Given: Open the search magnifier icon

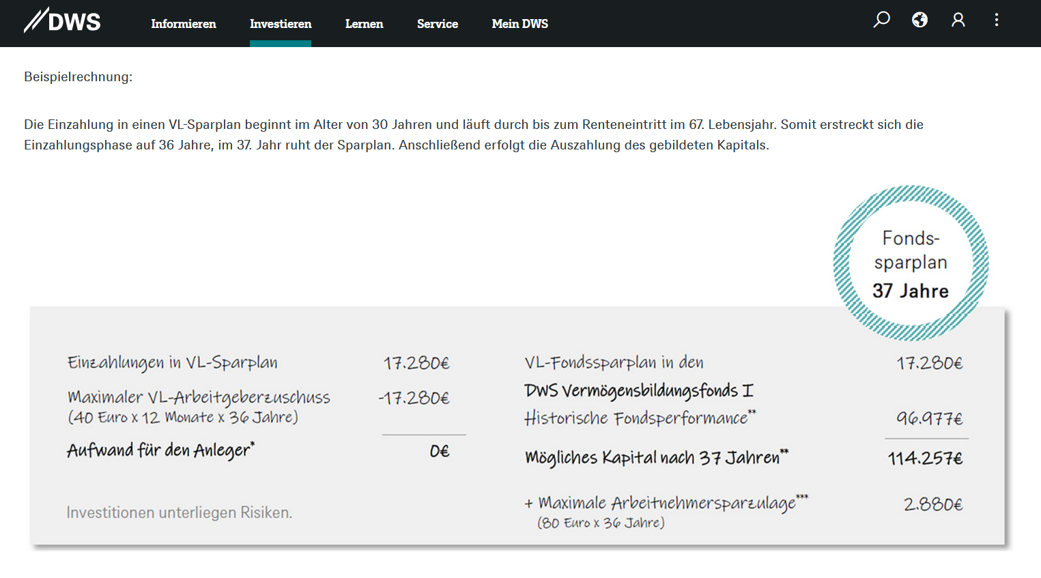Looking at the screenshot, I should [881, 20].
